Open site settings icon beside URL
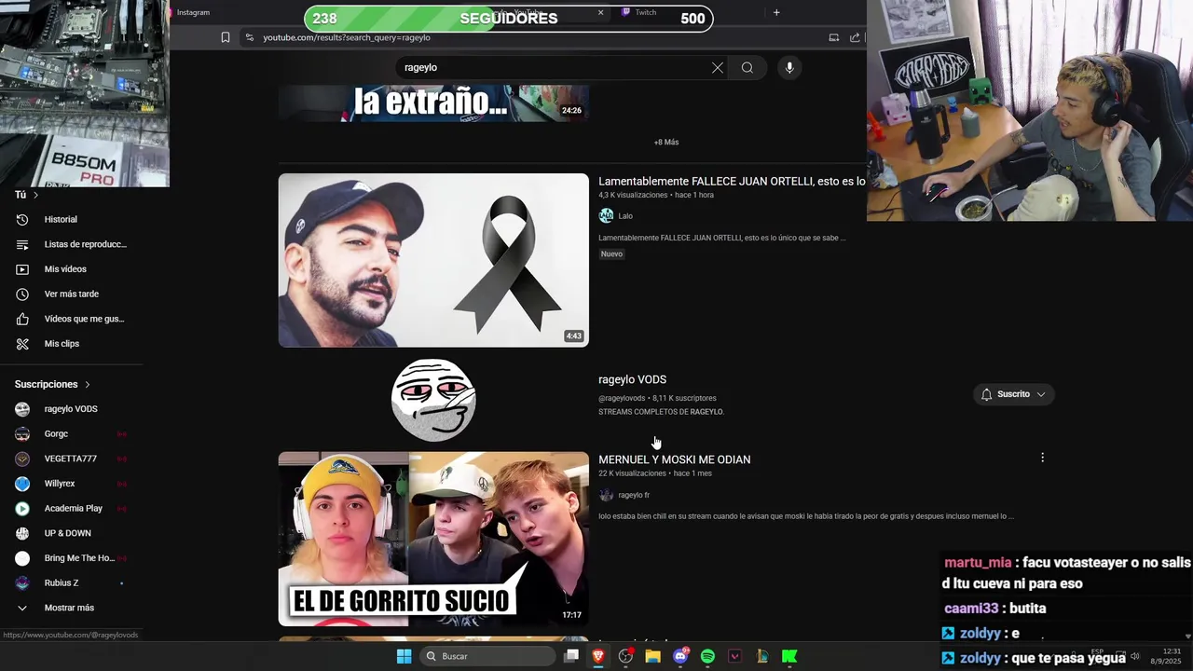1193x671 pixels. (x=249, y=37)
